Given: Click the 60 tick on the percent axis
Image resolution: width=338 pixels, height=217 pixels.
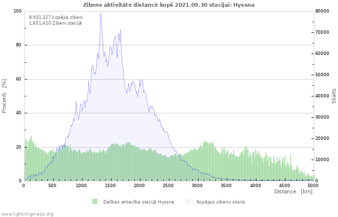Looking at the screenshot, I should 19,79.
